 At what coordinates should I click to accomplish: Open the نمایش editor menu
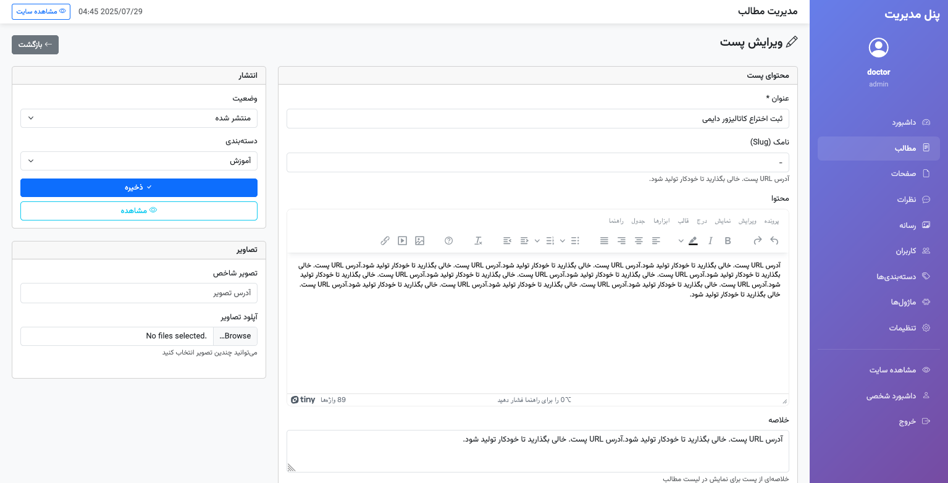[723, 220]
